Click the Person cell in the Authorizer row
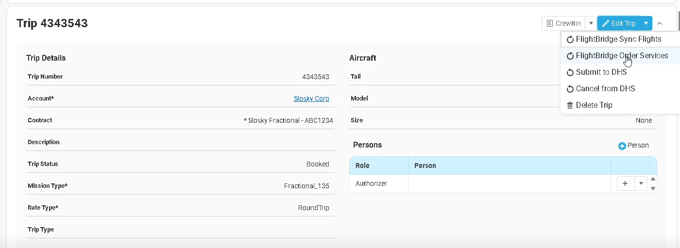The image size is (680, 248). (509, 183)
